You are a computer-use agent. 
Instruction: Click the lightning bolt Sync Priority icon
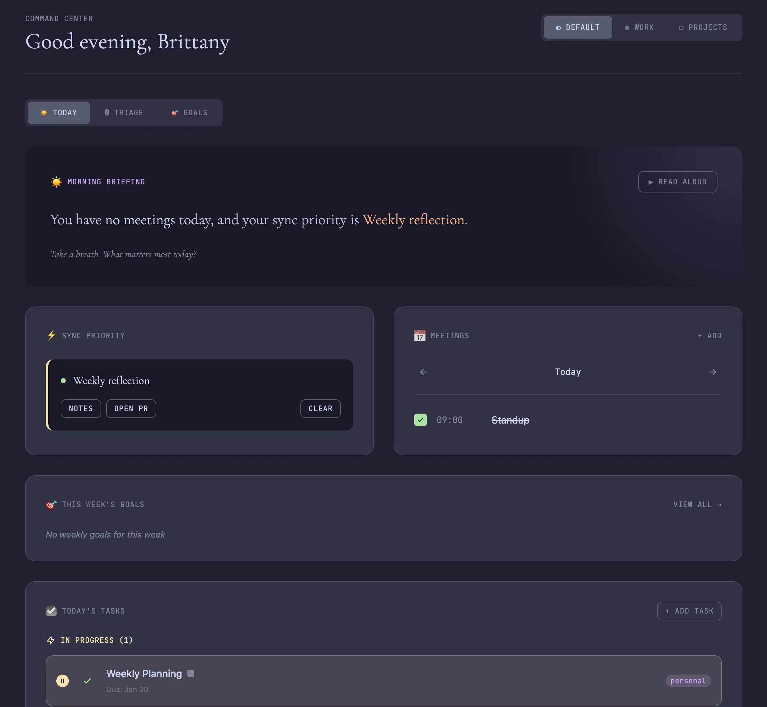click(51, 335)
